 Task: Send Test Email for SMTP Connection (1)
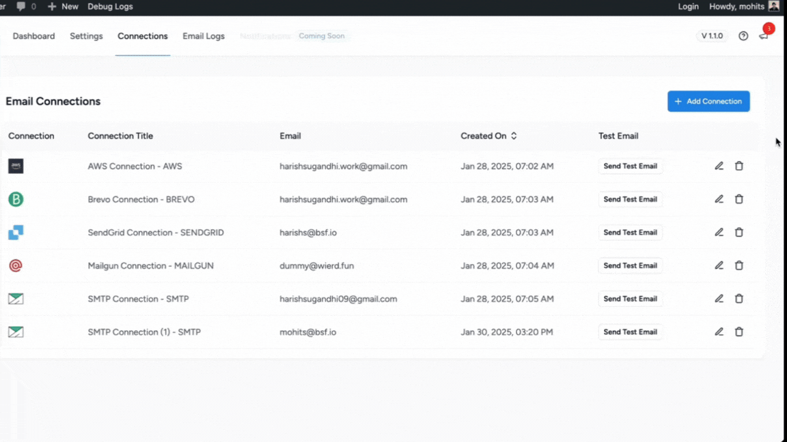pyautogui.click(x=630, y=331)
